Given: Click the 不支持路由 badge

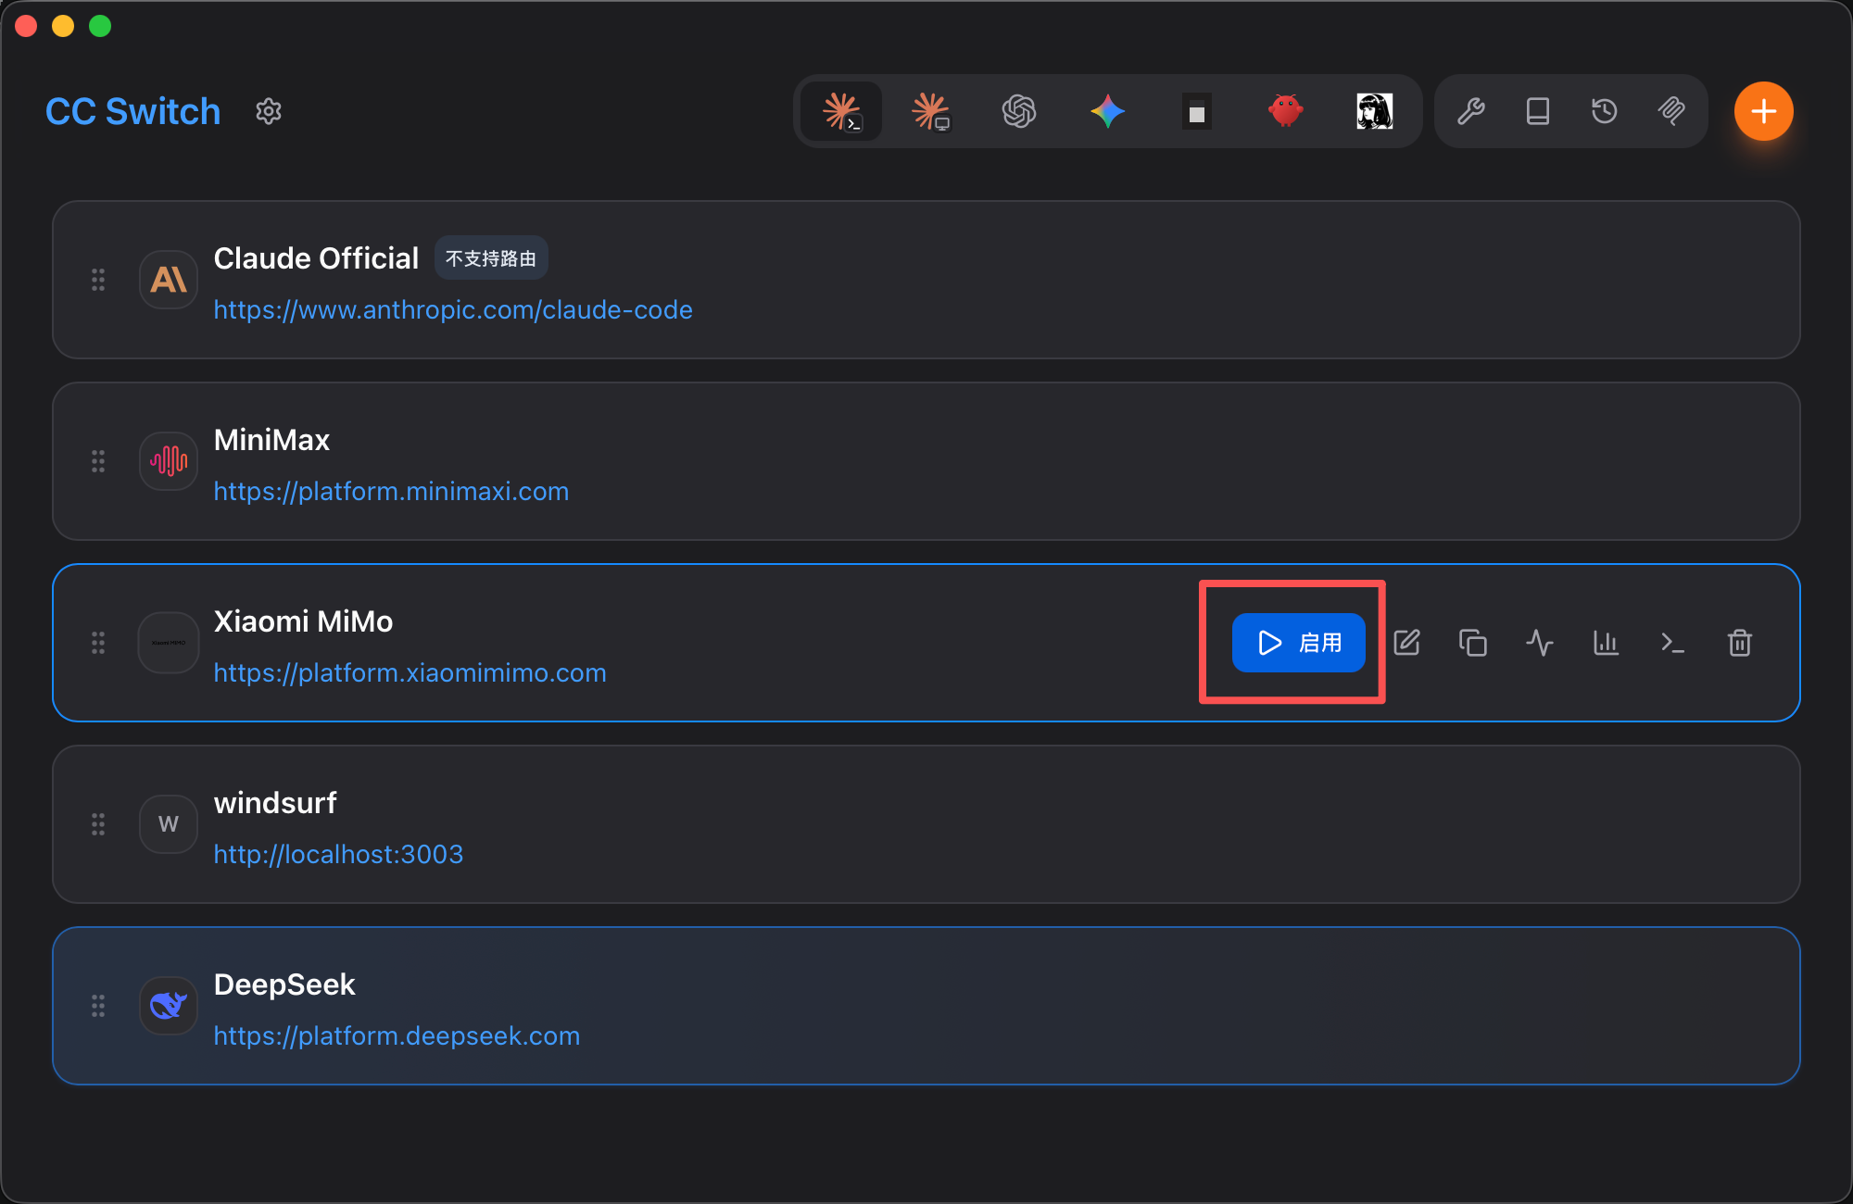Looking at the screenshot, I should point(491,258).
